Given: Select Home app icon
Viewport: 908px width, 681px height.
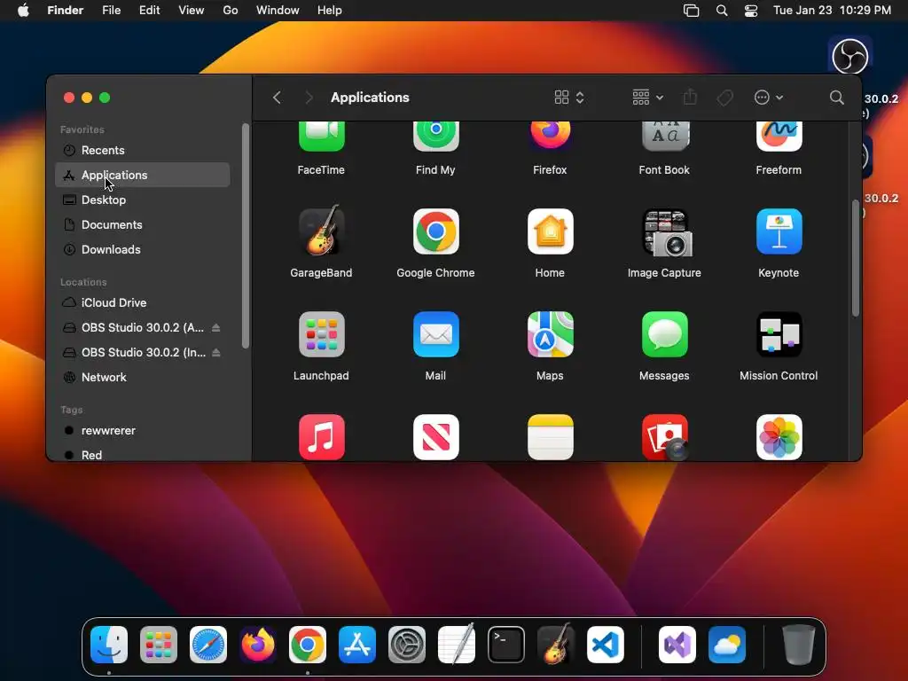Looking at the screenshot, I should (550, 231).
